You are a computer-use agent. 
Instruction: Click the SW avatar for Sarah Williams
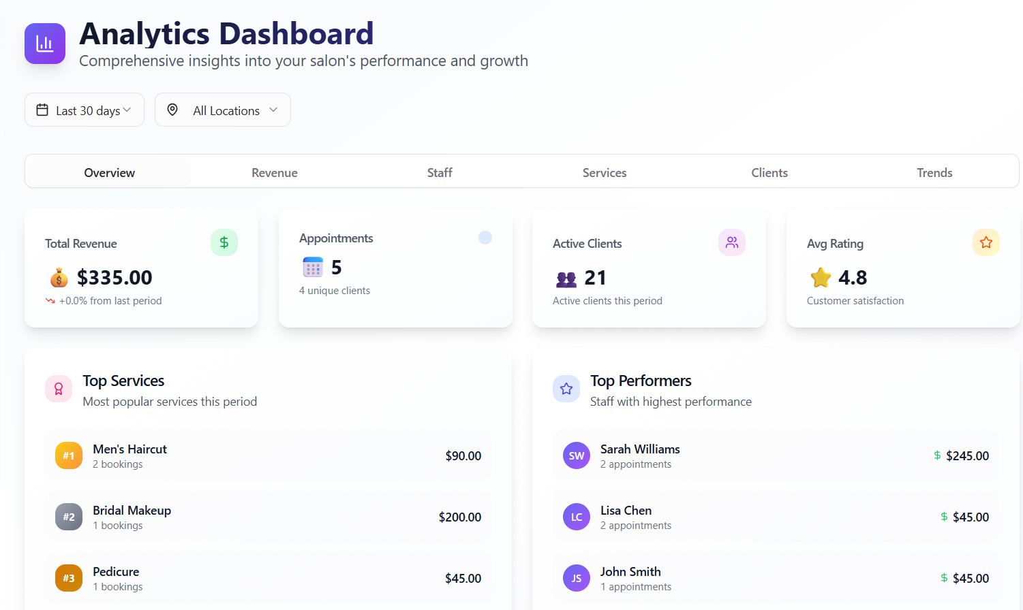[576, 455]
